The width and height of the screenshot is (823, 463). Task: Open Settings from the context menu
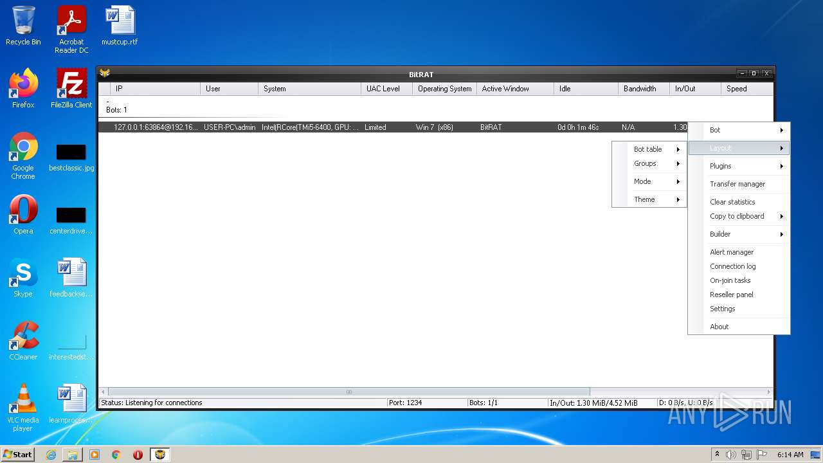point(739,309)
